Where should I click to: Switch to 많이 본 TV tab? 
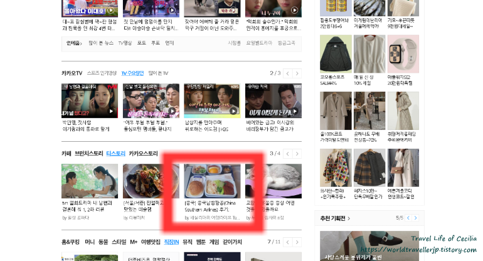158,73
